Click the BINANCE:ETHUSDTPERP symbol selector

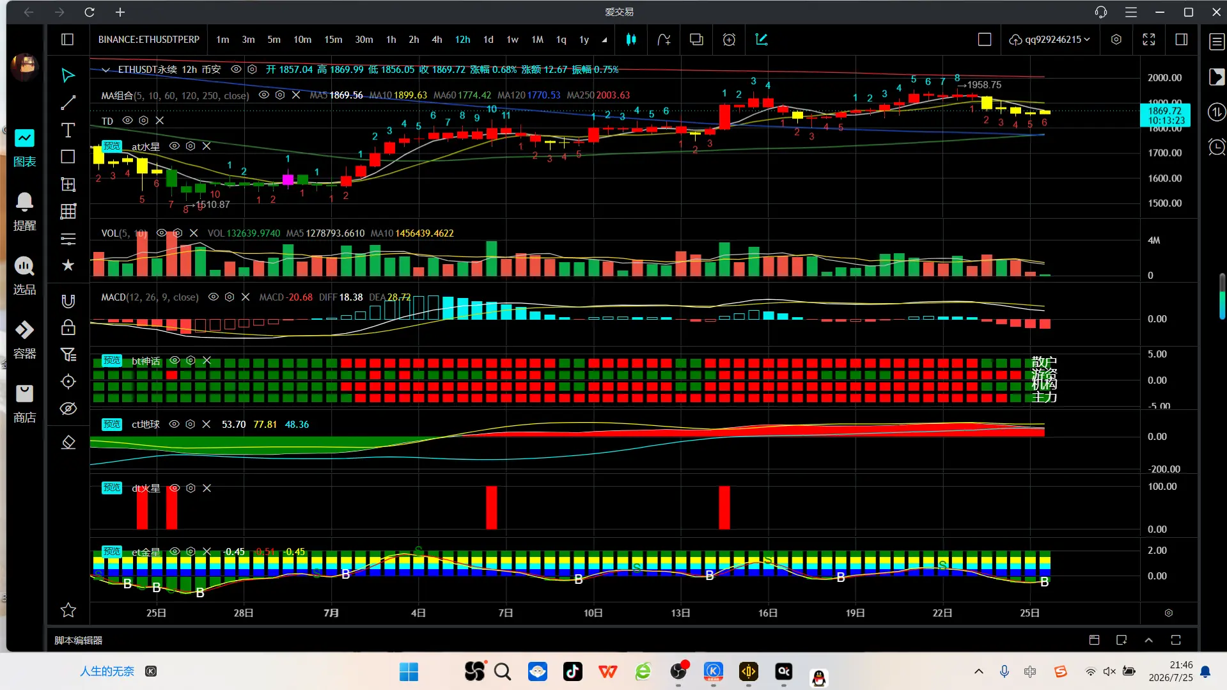(x=149, y=40)
